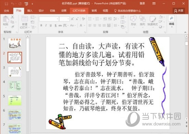Viewport: 189px width, 134px height.
Task: Toggle text shadow S button
Action: (x=56, y=25)
